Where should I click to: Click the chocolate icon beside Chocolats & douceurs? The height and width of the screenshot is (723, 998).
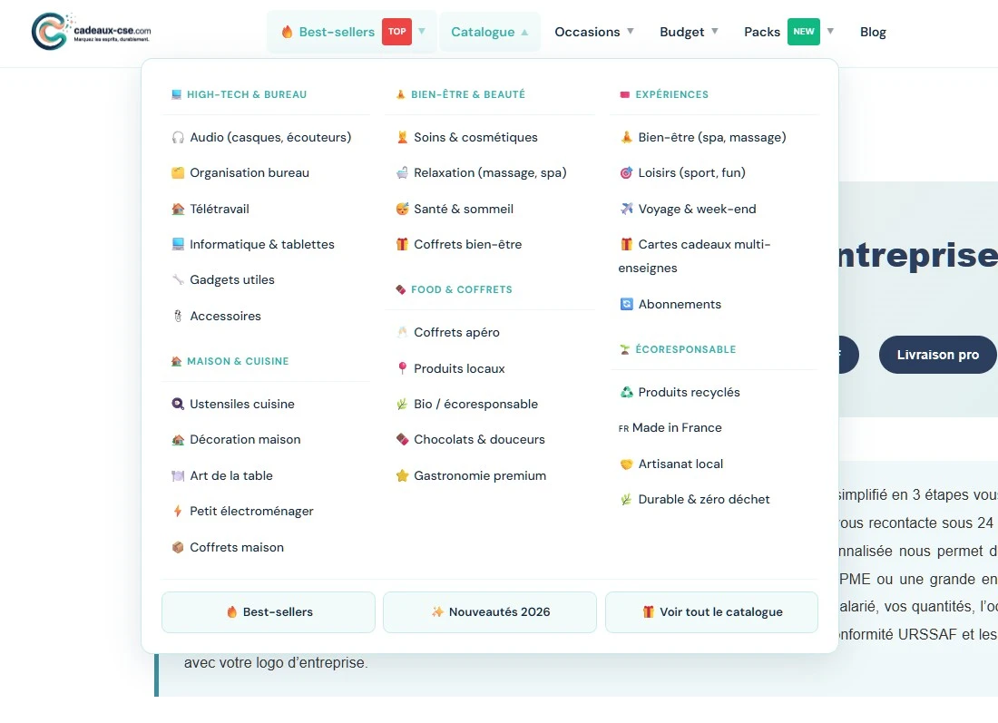[x=402, y=440]
